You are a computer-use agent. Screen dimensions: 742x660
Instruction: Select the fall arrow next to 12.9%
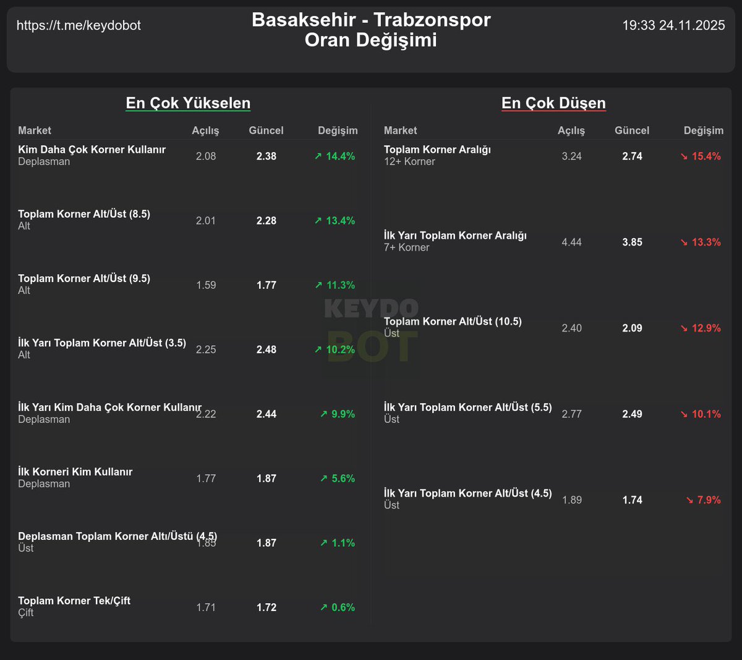point(684,328)
